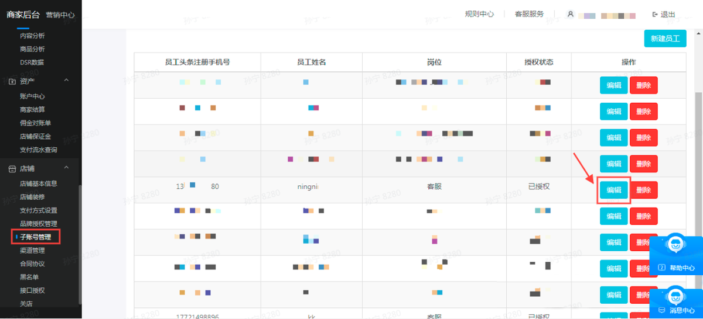Collapse the 店铺 sidebar section
Image resolution: width=703 pixels, height=319 pixels.
[x=66, y=168]
